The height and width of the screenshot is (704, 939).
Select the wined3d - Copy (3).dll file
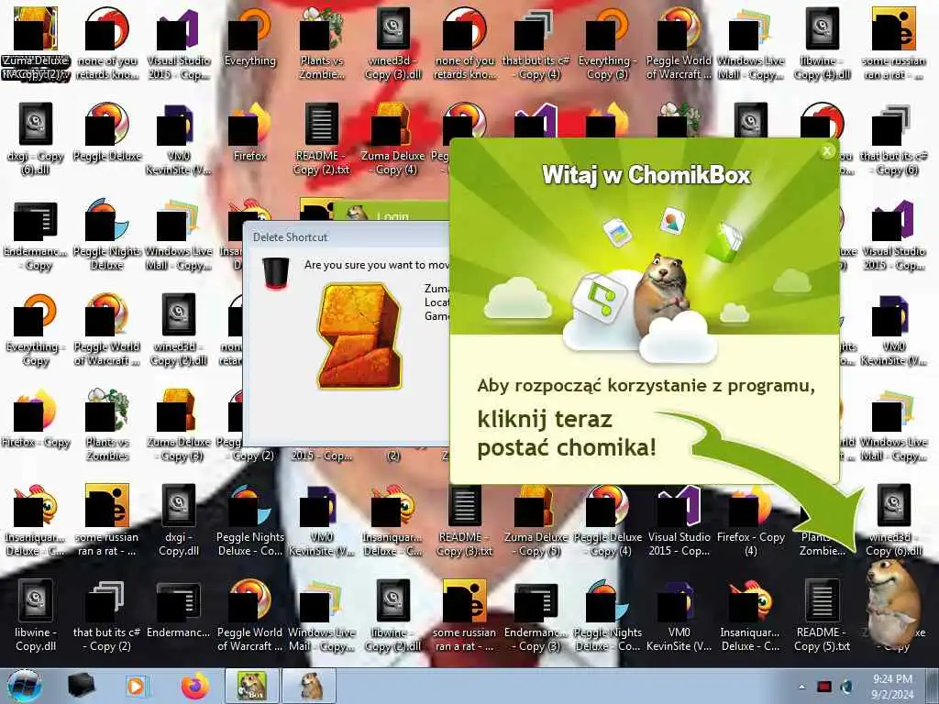393,43
